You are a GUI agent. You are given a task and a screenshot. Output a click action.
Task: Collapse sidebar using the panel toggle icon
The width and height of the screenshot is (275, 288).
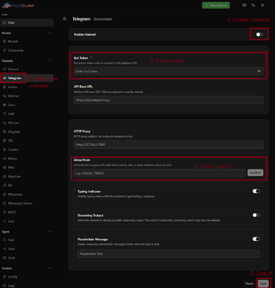pos(65,19)
